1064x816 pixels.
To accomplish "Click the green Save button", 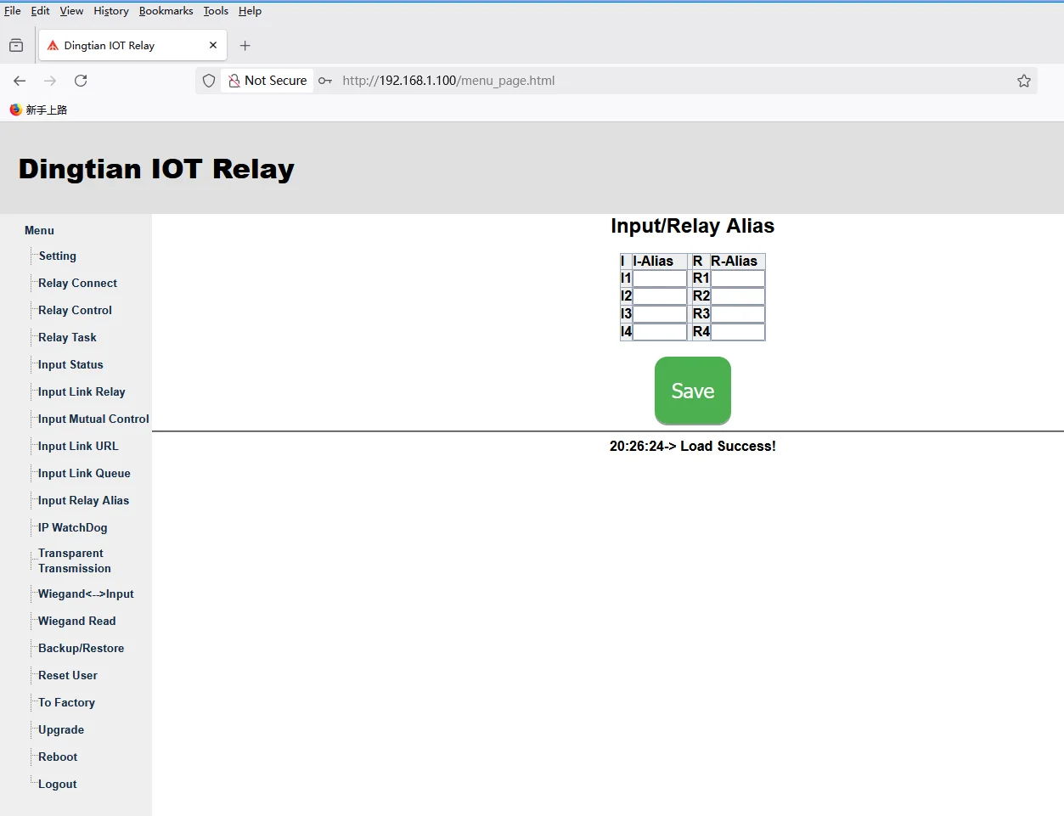I will tap(693, 391).
